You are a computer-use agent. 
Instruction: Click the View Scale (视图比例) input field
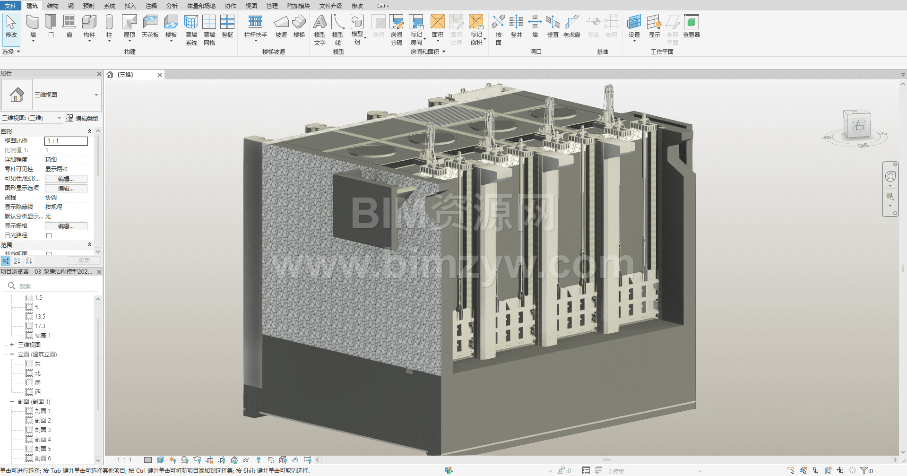tap(66, 141)
